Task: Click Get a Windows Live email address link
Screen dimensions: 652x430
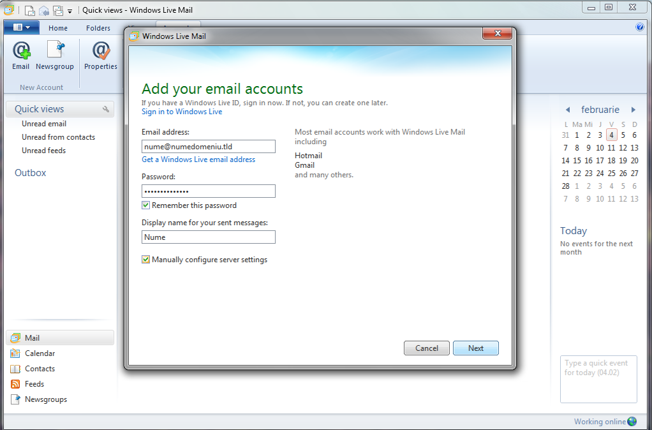Action: click(x=198, y=159)
